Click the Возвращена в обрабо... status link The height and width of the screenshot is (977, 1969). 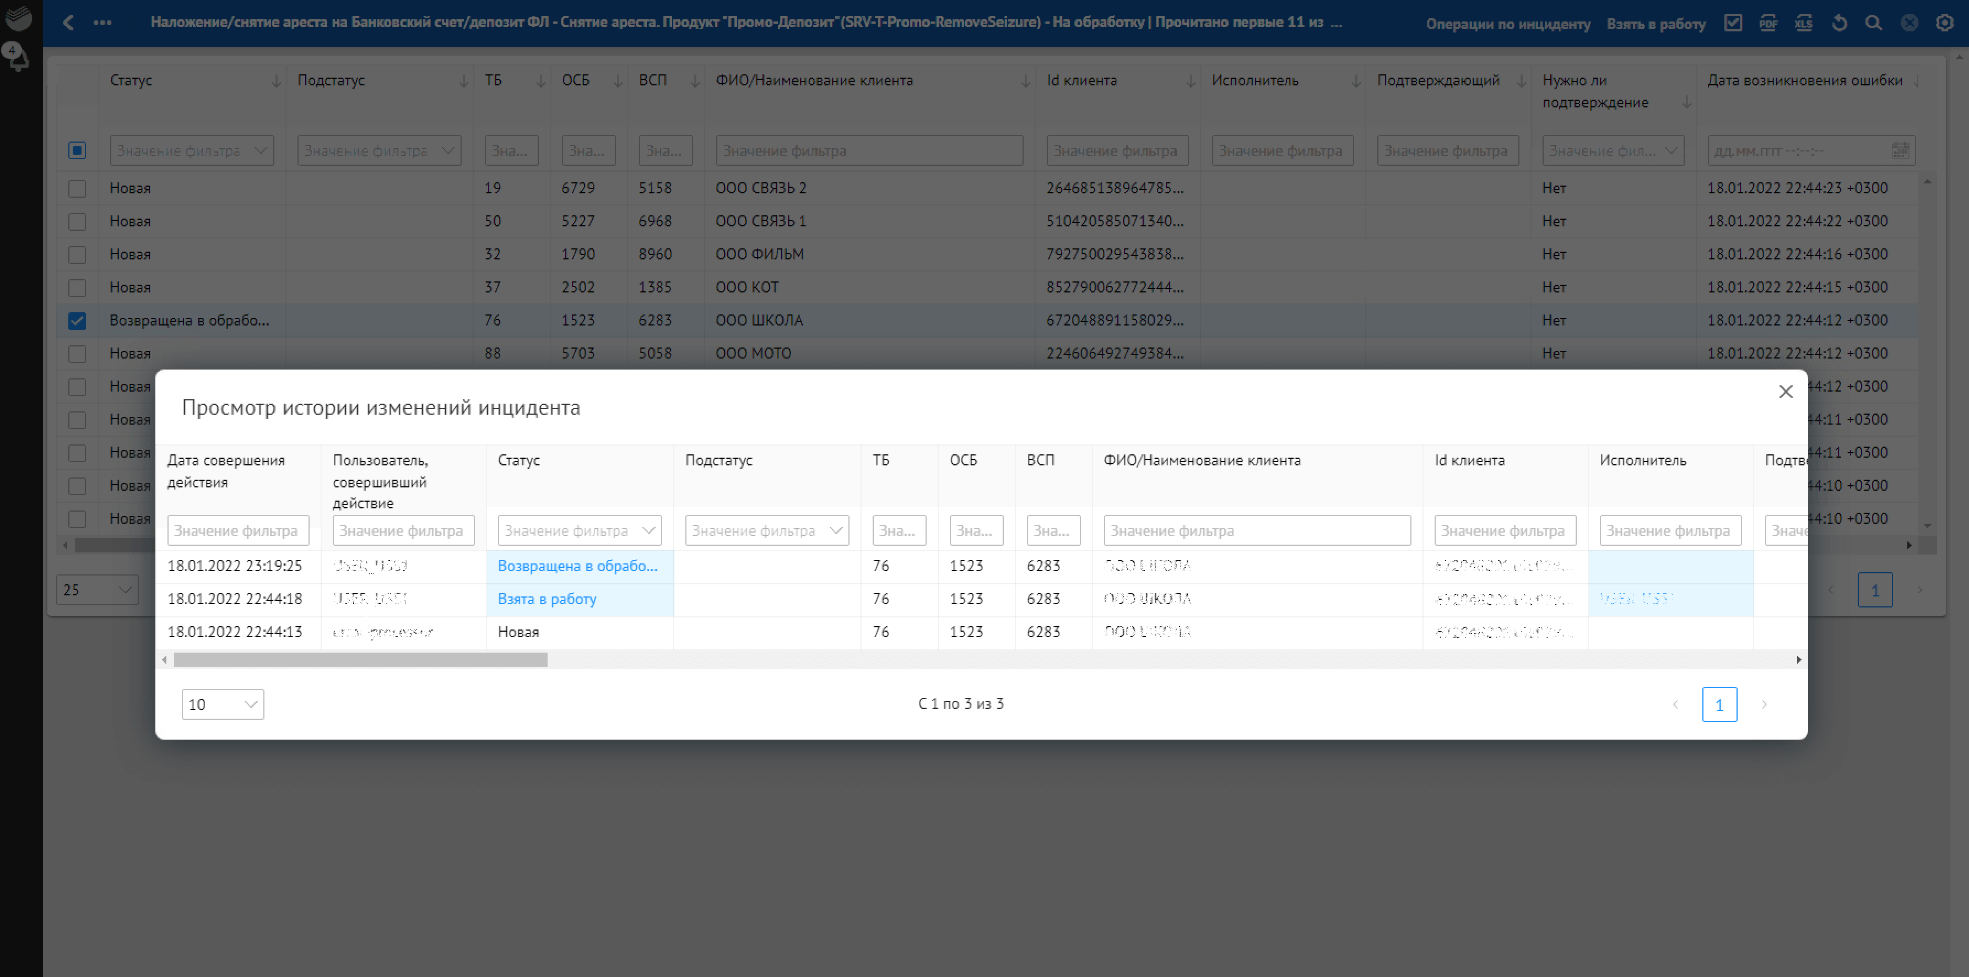click(577, 566)
